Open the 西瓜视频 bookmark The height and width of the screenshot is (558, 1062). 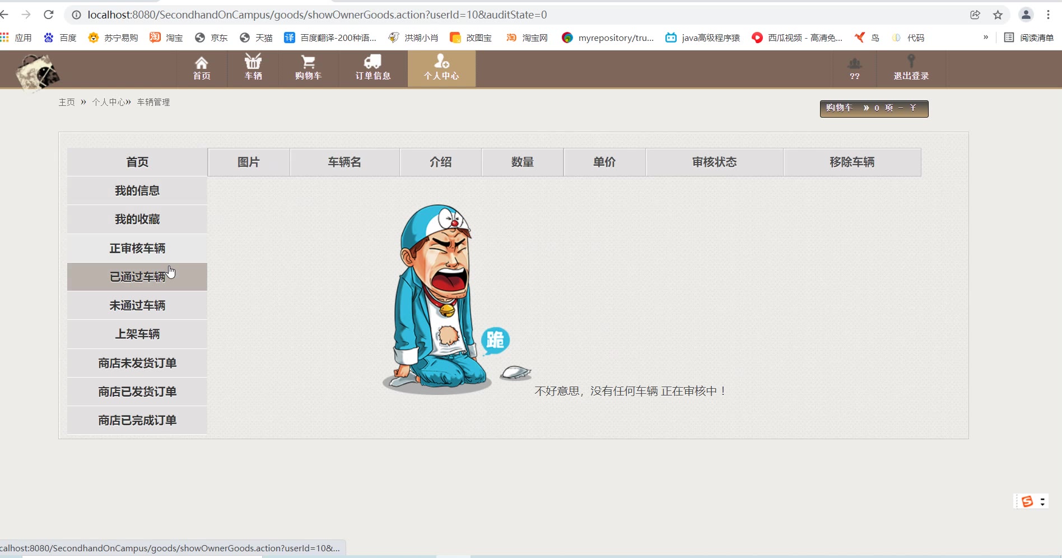pyautogui.click(x=797, y=38)
